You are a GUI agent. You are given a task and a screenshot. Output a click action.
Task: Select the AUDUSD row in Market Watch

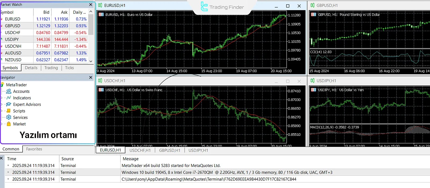13,53
